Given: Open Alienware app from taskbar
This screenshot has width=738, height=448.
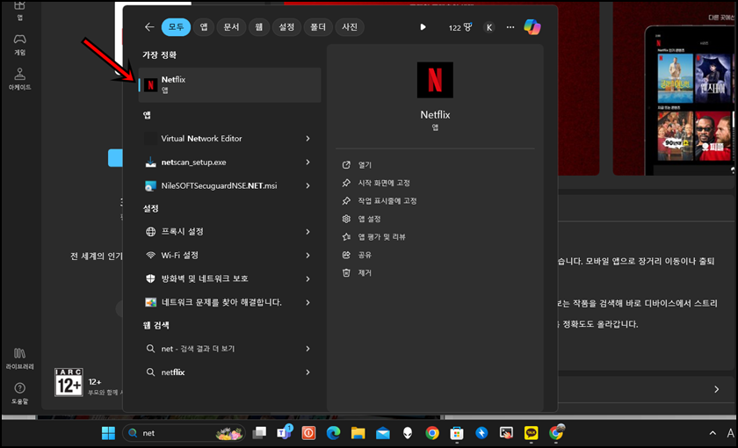Looking at the screenshot, I should click(408, 433).
